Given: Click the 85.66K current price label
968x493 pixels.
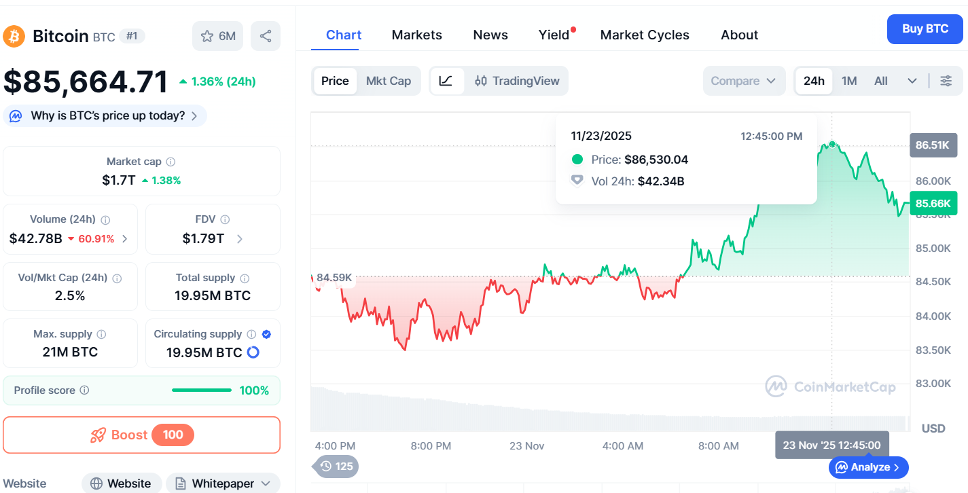Looking at the screenshot, I should pyautogui.click(x=933, y=203).
